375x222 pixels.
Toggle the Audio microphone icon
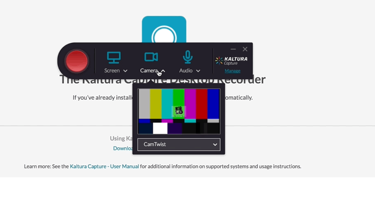coord(188,57)
